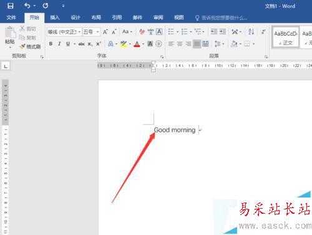Insert enclosed character
Image resolution: width=312 pixels, height=235 pixels.
(x=158, y=44)
